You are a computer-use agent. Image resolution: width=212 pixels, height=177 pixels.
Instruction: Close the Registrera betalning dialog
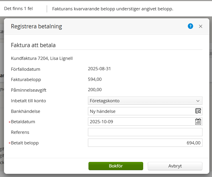pos(201,26)
